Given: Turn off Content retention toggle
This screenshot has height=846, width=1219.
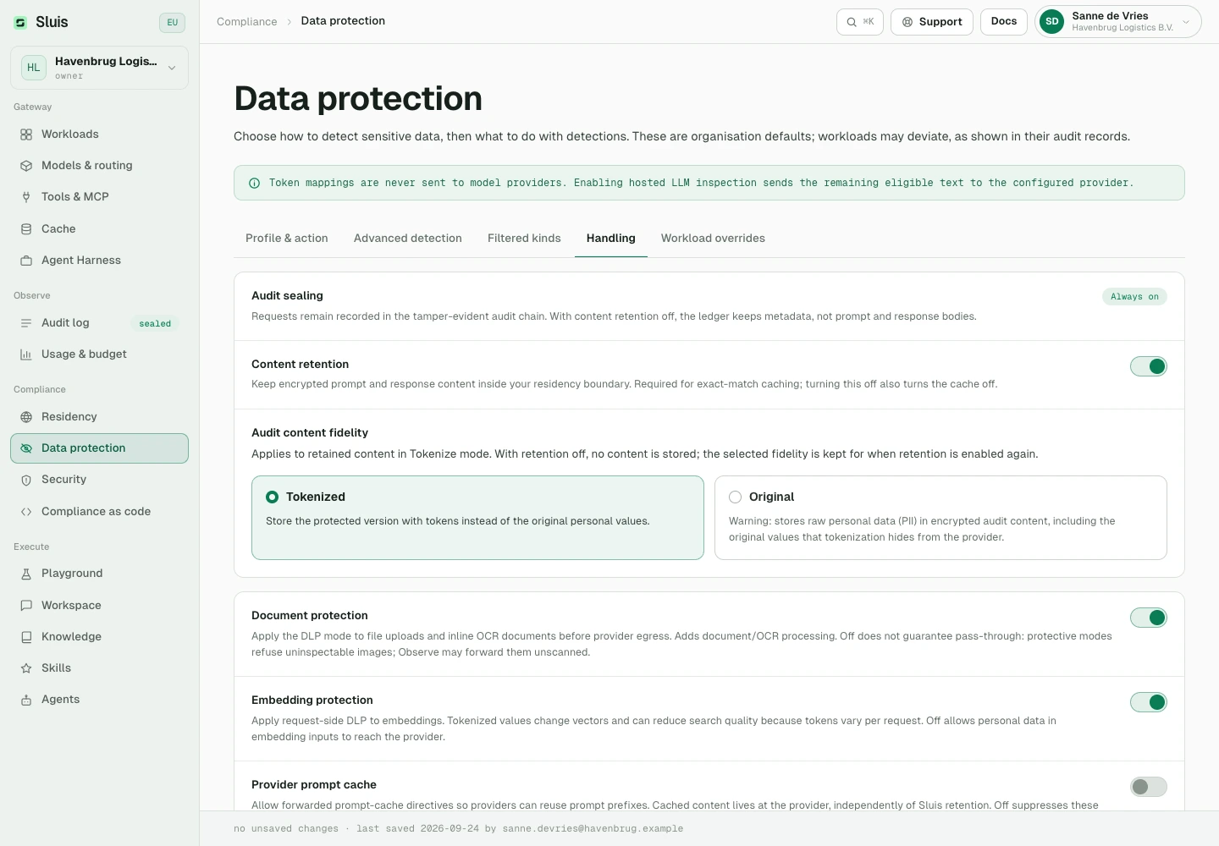Looking at the screenshot, I should [x=1149, y=366].
